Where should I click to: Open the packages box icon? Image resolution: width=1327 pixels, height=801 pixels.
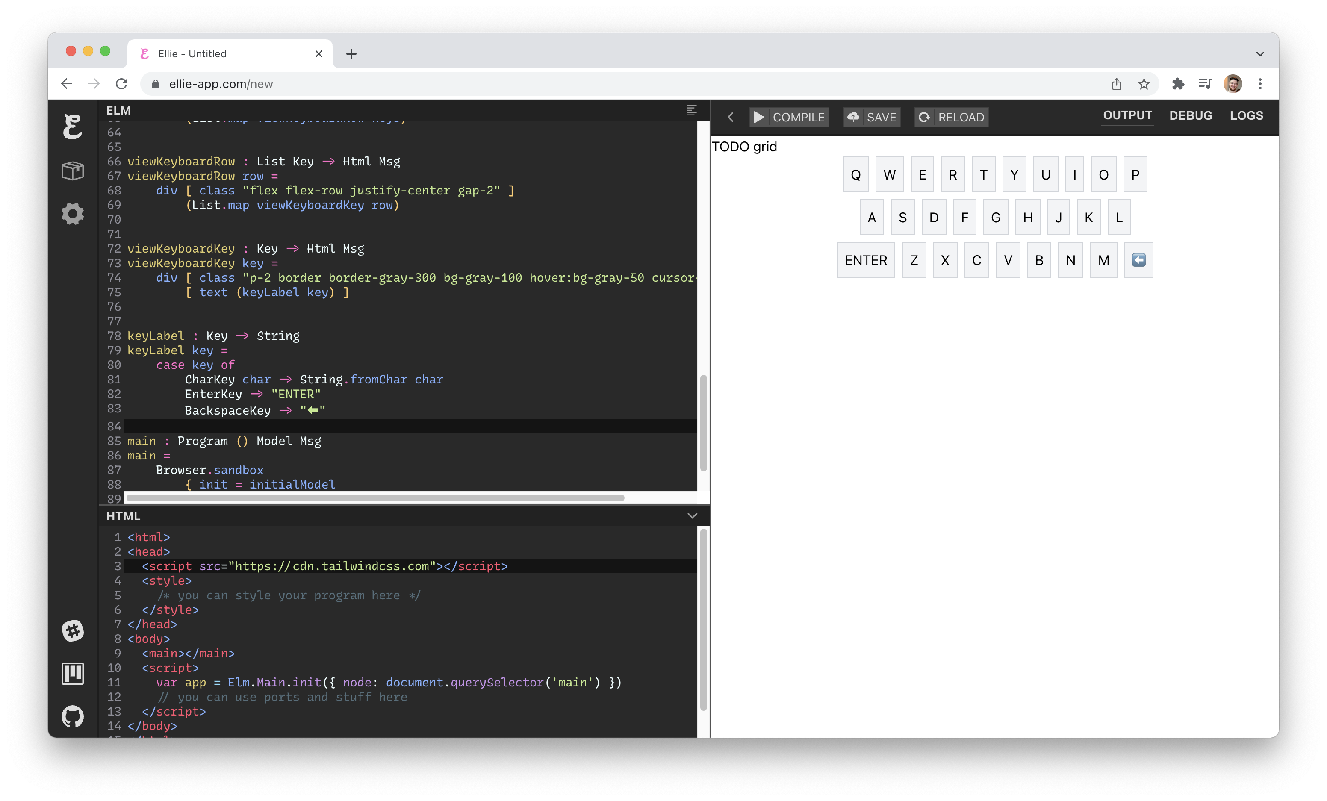pos(72,171)
